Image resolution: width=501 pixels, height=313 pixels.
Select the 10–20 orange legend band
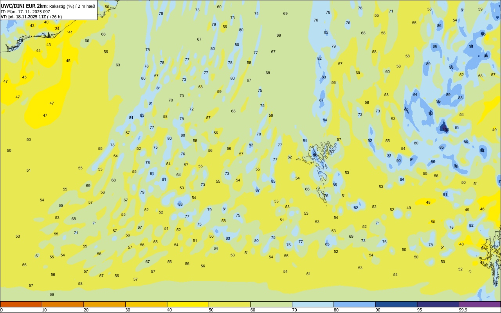63,304
